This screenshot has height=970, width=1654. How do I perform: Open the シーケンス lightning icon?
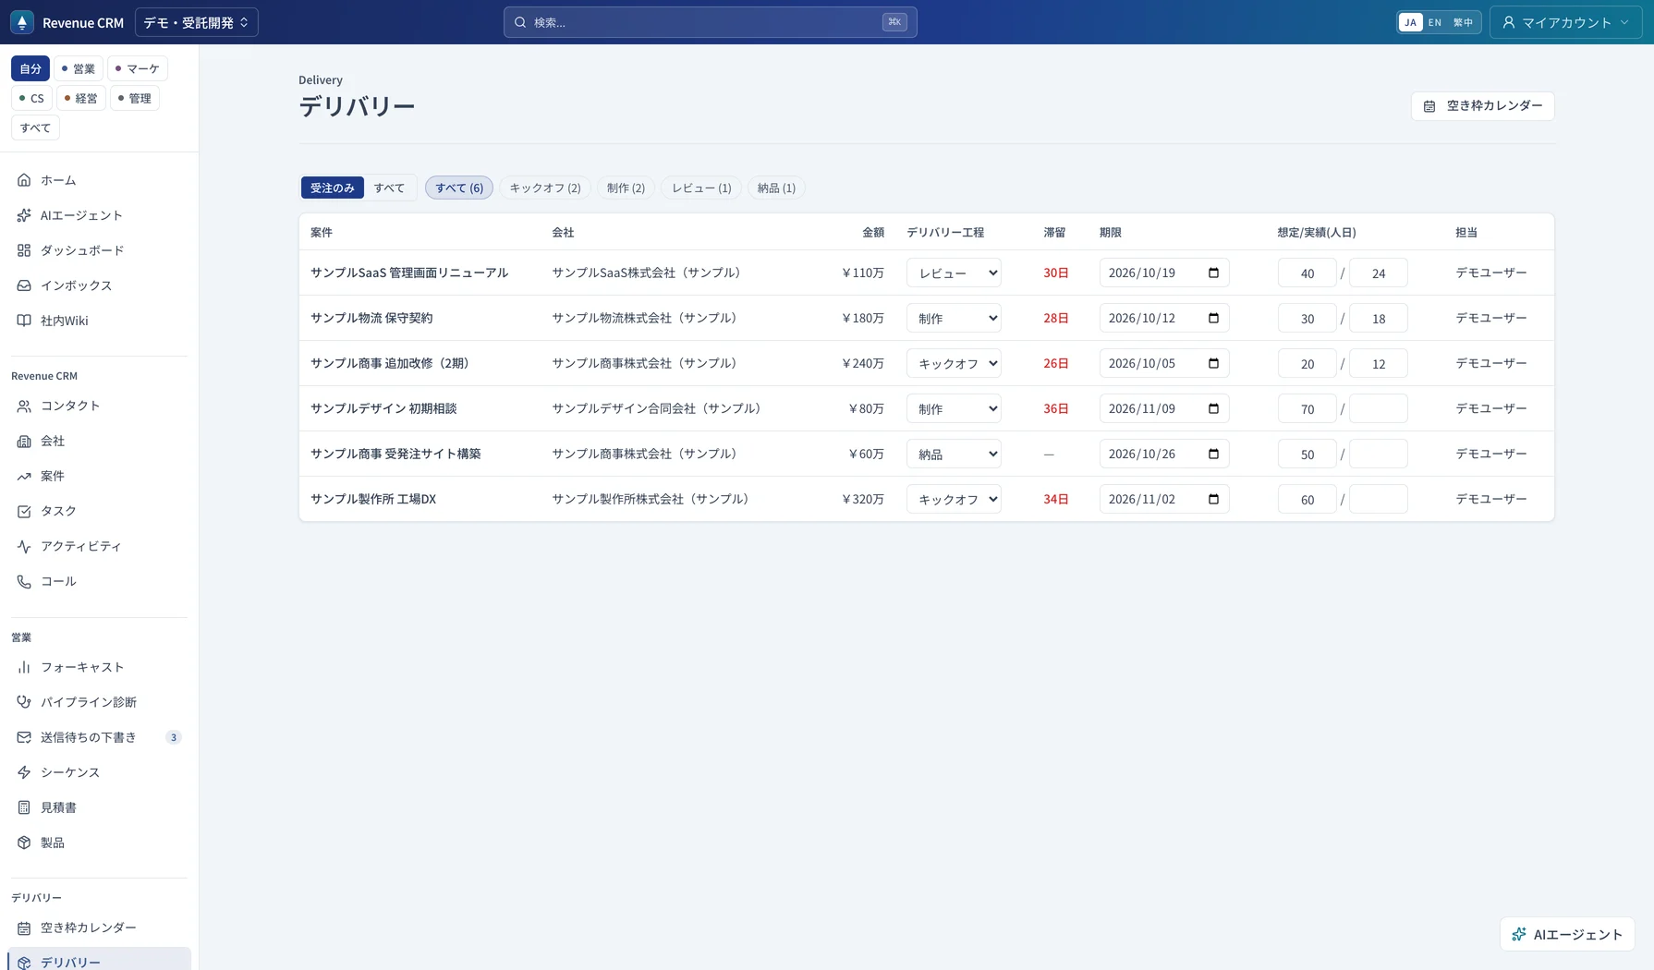click(x=24, y=772)
